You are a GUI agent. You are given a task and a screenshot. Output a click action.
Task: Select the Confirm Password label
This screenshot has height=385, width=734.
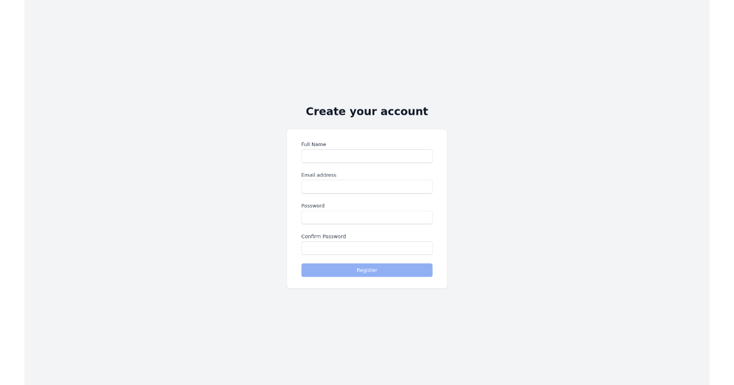click(x=324, y=236)
